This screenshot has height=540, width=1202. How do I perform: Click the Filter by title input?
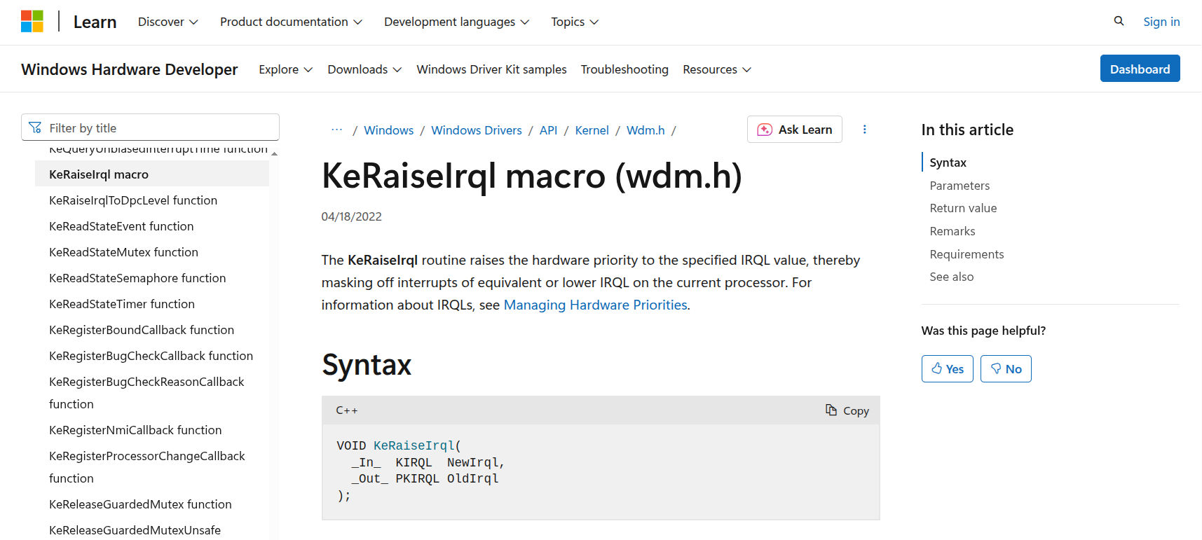[150, 127]
